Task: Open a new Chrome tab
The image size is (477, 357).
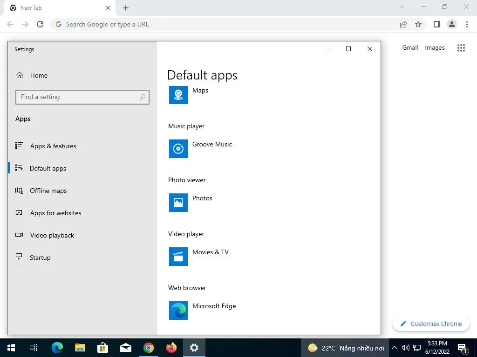Action: click(x=126, y=8)
